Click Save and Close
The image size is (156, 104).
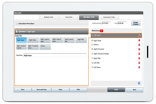(x=42, y=90)
